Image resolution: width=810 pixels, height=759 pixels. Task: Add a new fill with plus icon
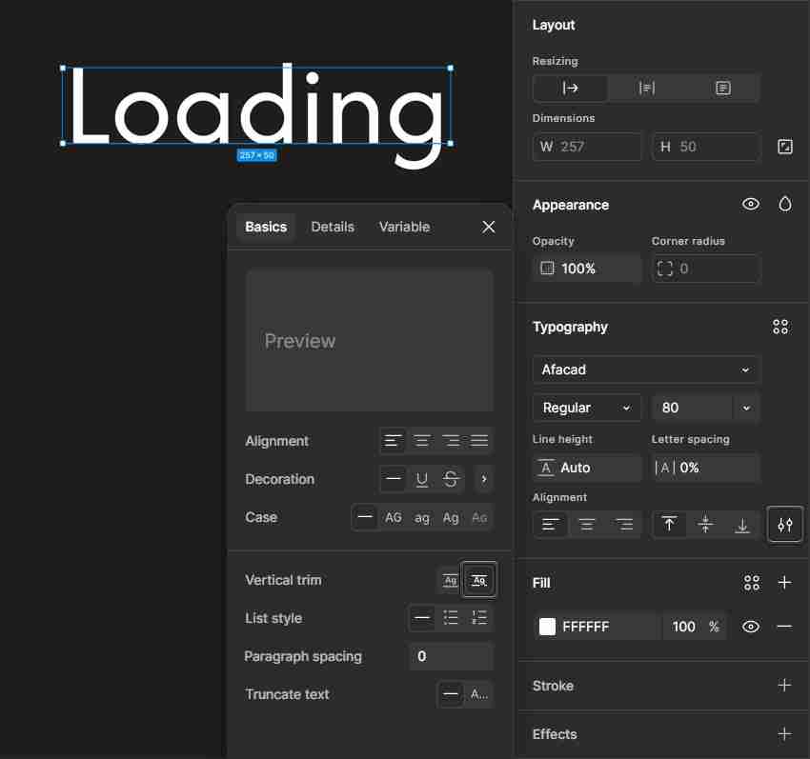pos(784,583)
